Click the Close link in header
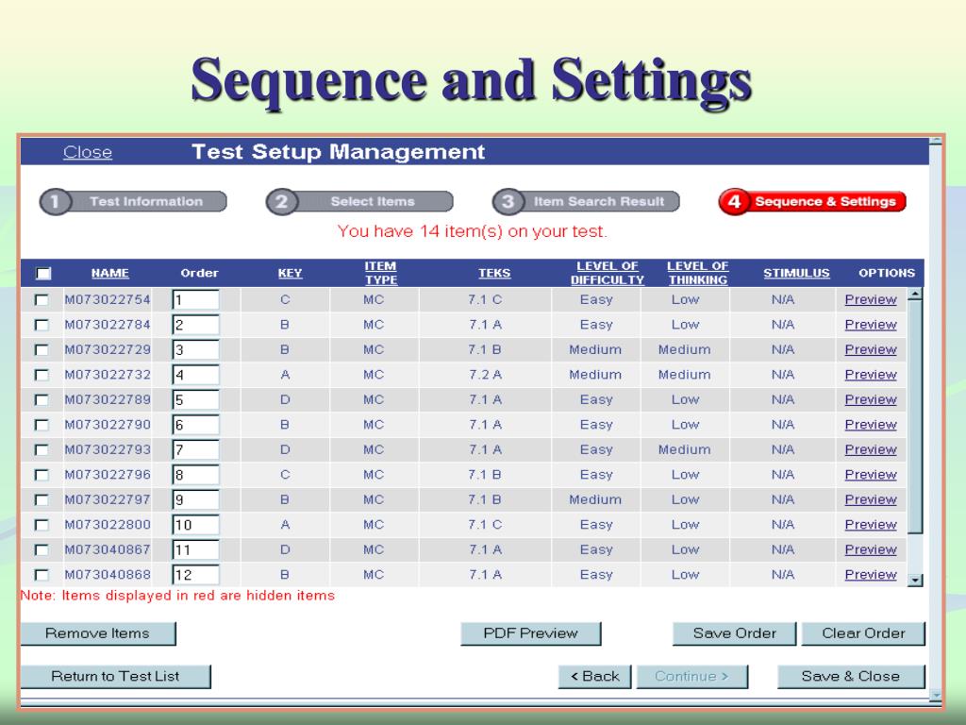This screenshot has height=725, width=966. [x=88, y=152]
